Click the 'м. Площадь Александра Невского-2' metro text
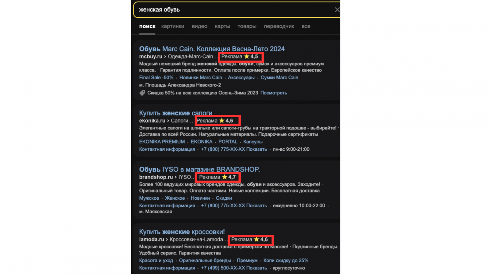Viewport: 488px width, 274px height. click(180, 85)
